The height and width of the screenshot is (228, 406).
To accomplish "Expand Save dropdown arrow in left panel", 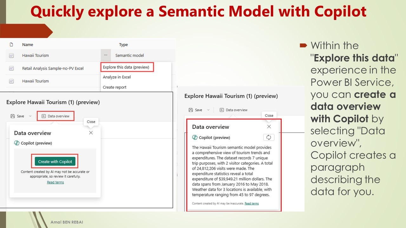I will (x=30, y=116).
